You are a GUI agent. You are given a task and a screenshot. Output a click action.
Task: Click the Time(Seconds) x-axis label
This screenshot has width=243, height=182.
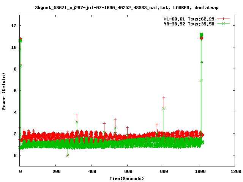[127, 179]
